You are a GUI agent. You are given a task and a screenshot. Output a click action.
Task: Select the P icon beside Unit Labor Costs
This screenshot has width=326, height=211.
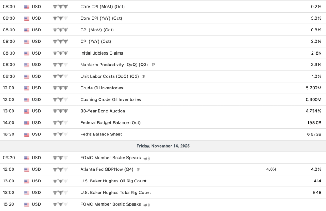144,77
